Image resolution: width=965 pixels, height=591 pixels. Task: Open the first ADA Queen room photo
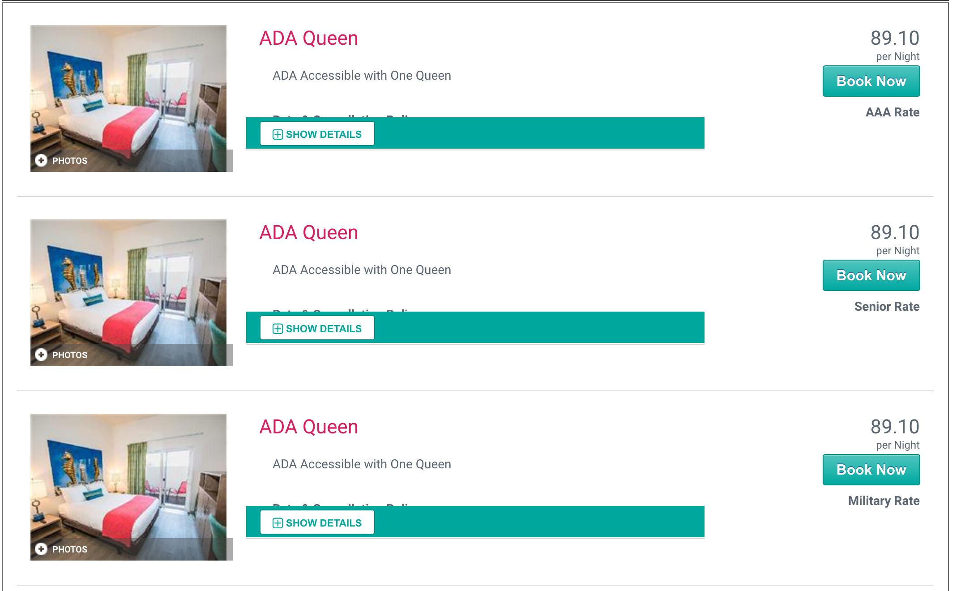point(128,98)
